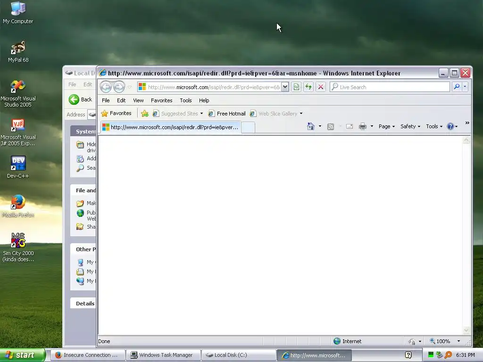The height and width of the screenshot is (362, 483).
Task: Open the Page command bar menu
Action: (387, 126)
